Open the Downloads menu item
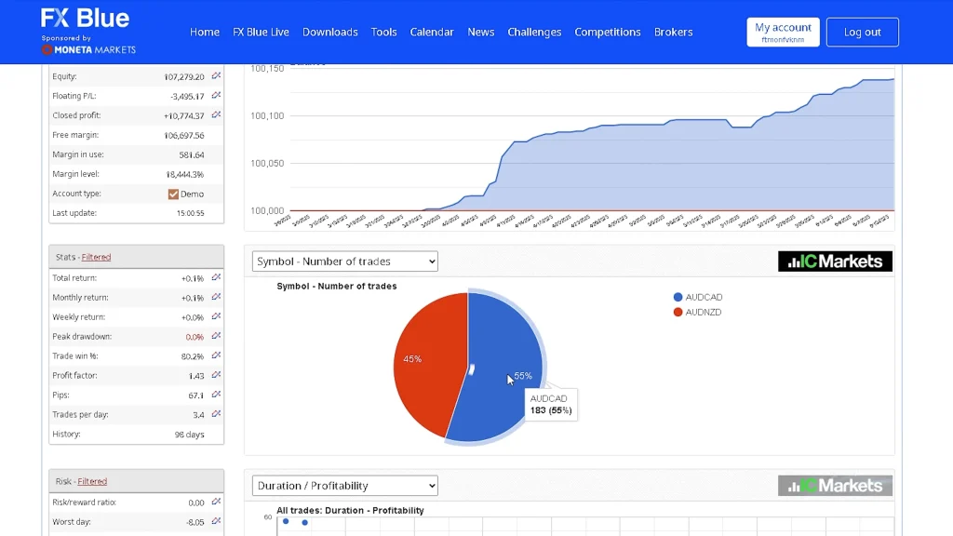 (329, 32)
